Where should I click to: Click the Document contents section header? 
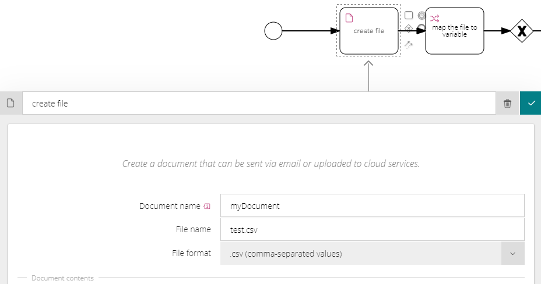click(x=62, y=278)
